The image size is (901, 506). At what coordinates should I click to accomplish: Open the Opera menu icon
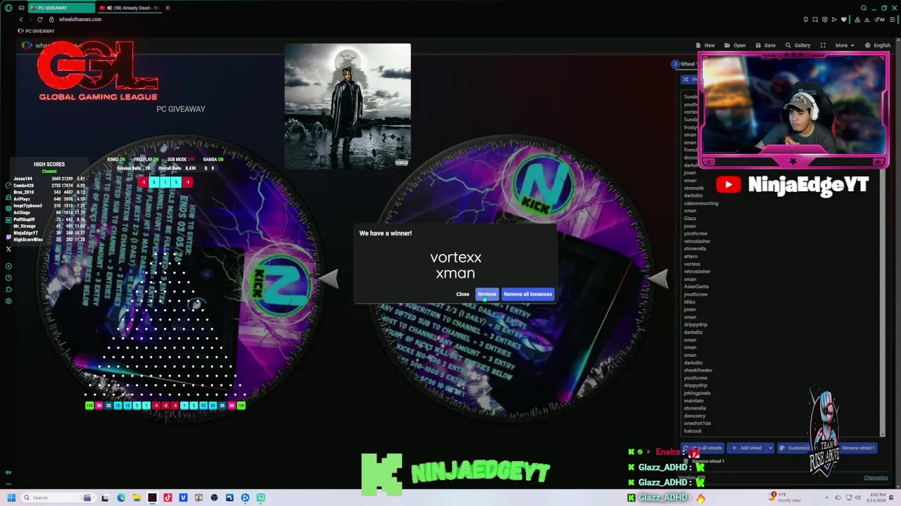pos(8,8)
